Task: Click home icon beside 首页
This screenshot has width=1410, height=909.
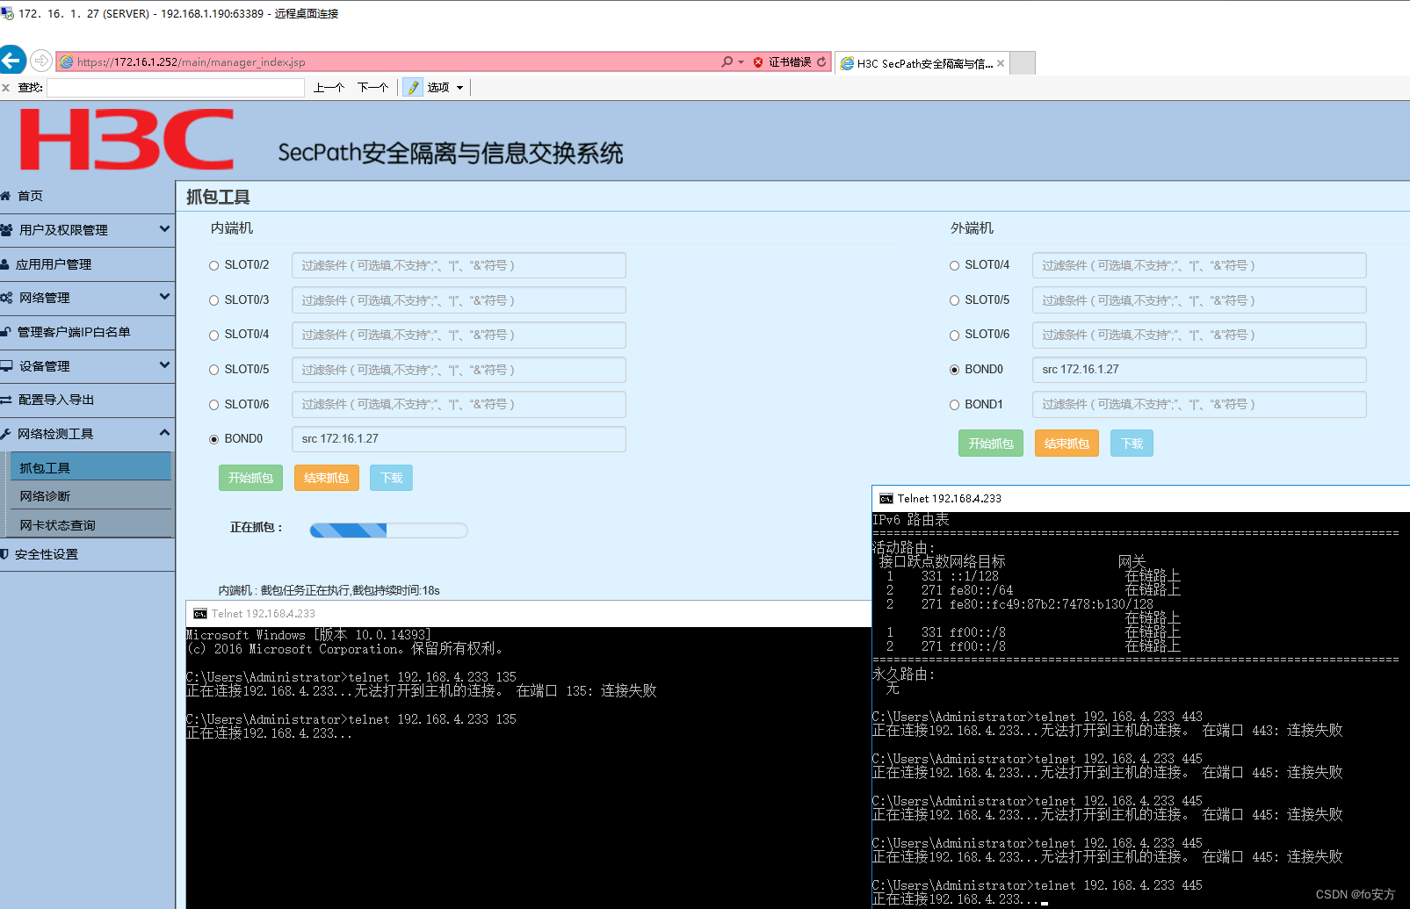Action: click(5, 196)
